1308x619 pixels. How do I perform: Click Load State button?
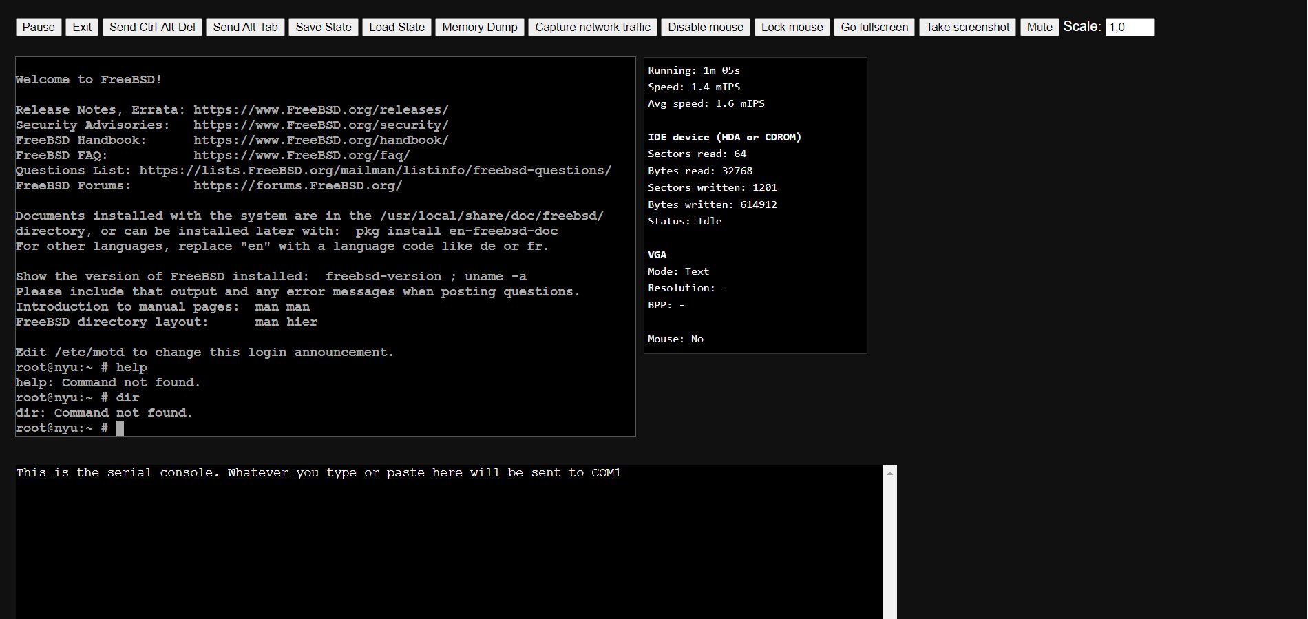(x=397, y=27)
